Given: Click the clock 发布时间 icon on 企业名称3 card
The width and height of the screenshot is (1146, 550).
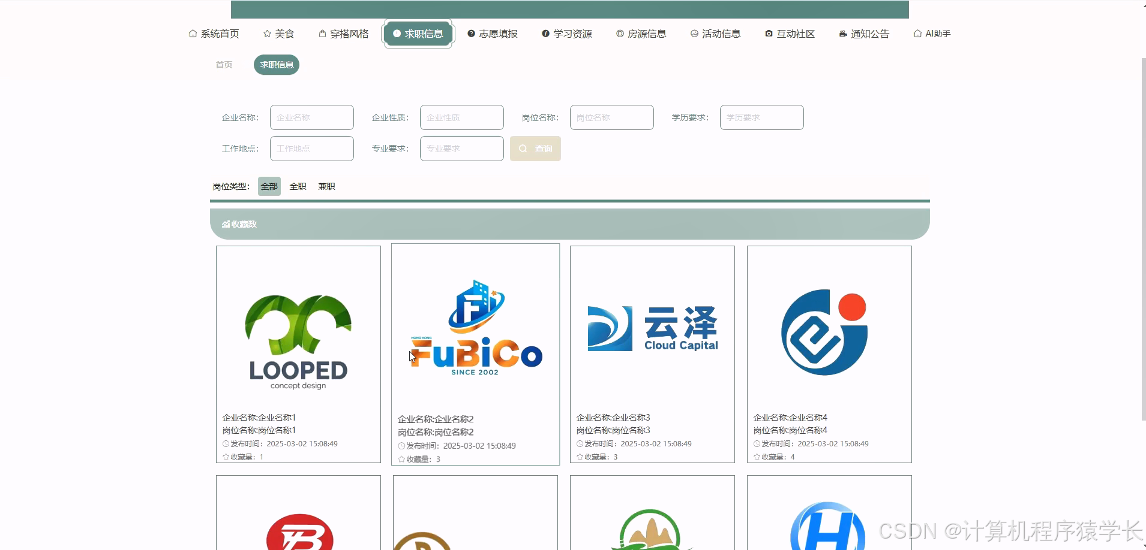Looking at the screenshot, I should [580, 444].
